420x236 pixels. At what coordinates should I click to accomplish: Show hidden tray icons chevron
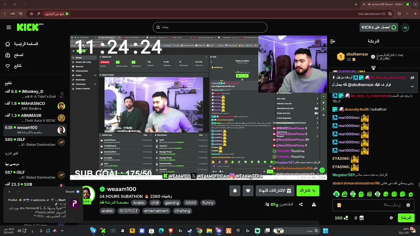coord(62,231)
